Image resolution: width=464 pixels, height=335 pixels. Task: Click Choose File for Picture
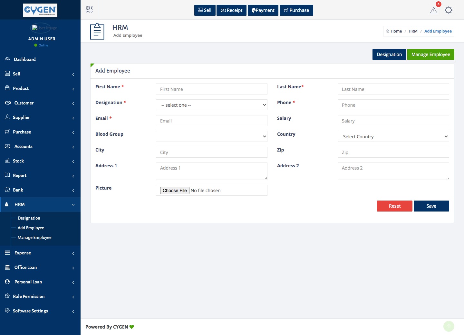click(175, 191)
